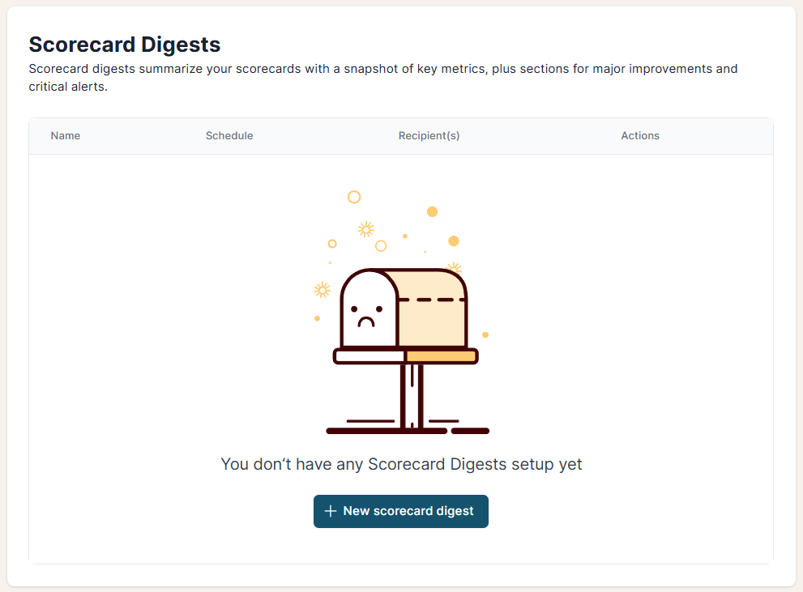The width and height of the screenshot is (803, 592).
Task: Click the sunburst sparkle left of mailbox
Action: coord(322,290)
